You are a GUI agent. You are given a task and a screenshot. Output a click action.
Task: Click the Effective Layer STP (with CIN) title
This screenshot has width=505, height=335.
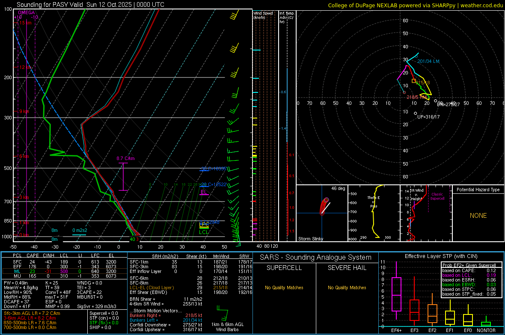[x=441, y=256]
